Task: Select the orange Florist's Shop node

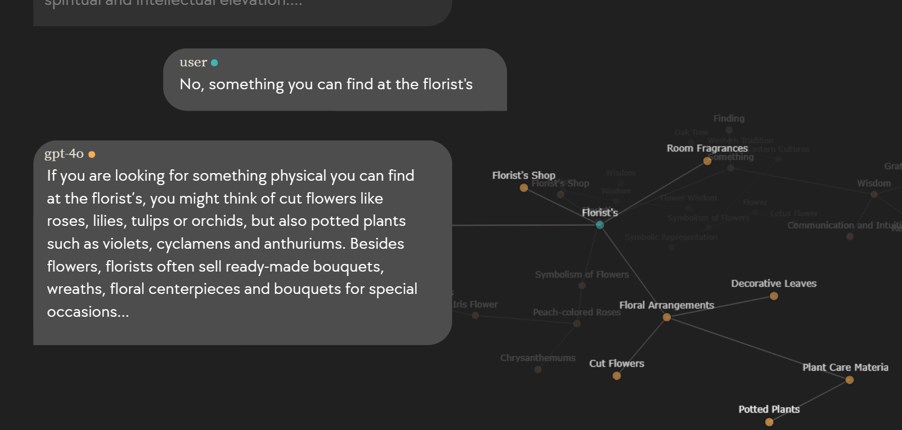Action: click(x=524, y=188)
